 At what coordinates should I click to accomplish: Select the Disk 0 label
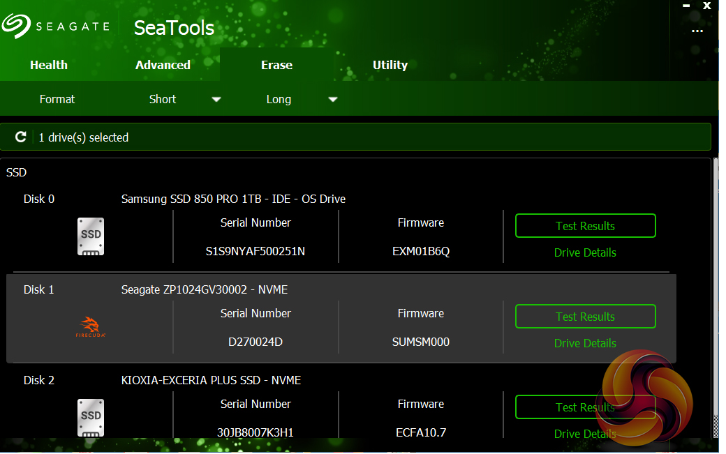pos(39,199)
